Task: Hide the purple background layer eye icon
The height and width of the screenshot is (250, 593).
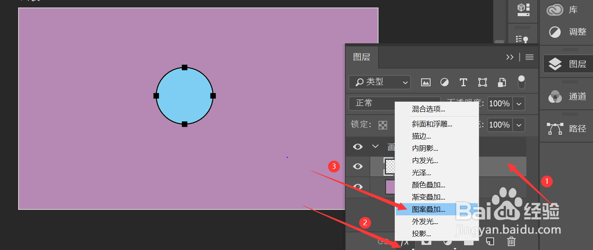Action: pyautogui.click(x=358, y=187)
